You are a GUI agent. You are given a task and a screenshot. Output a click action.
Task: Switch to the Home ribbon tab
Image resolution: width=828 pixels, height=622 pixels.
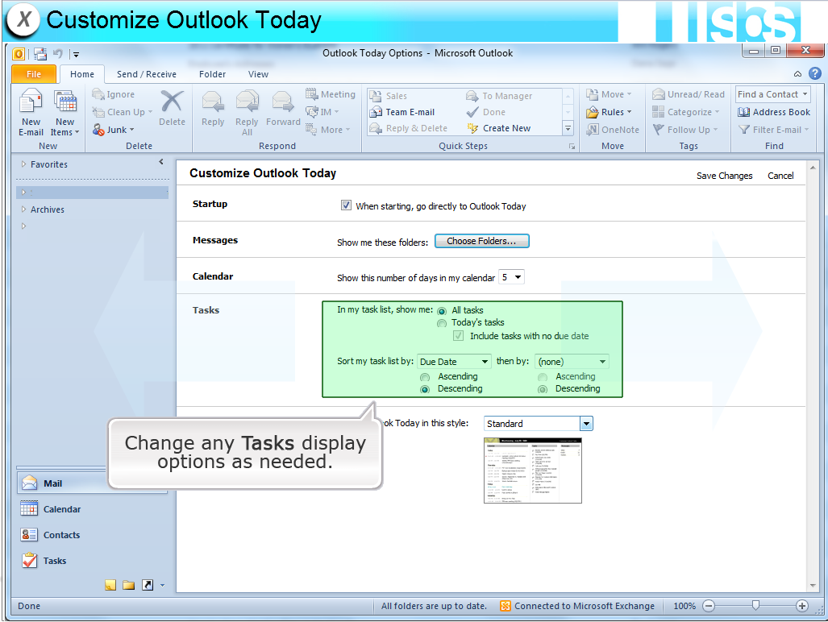click(82, 74)
